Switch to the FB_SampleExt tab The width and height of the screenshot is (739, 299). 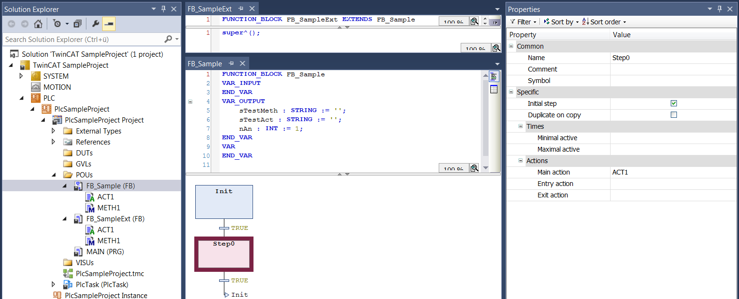tap(210, 9)
